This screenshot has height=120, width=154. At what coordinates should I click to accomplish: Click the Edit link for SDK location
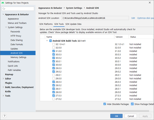pyautogui.click(x=133, y=18)
